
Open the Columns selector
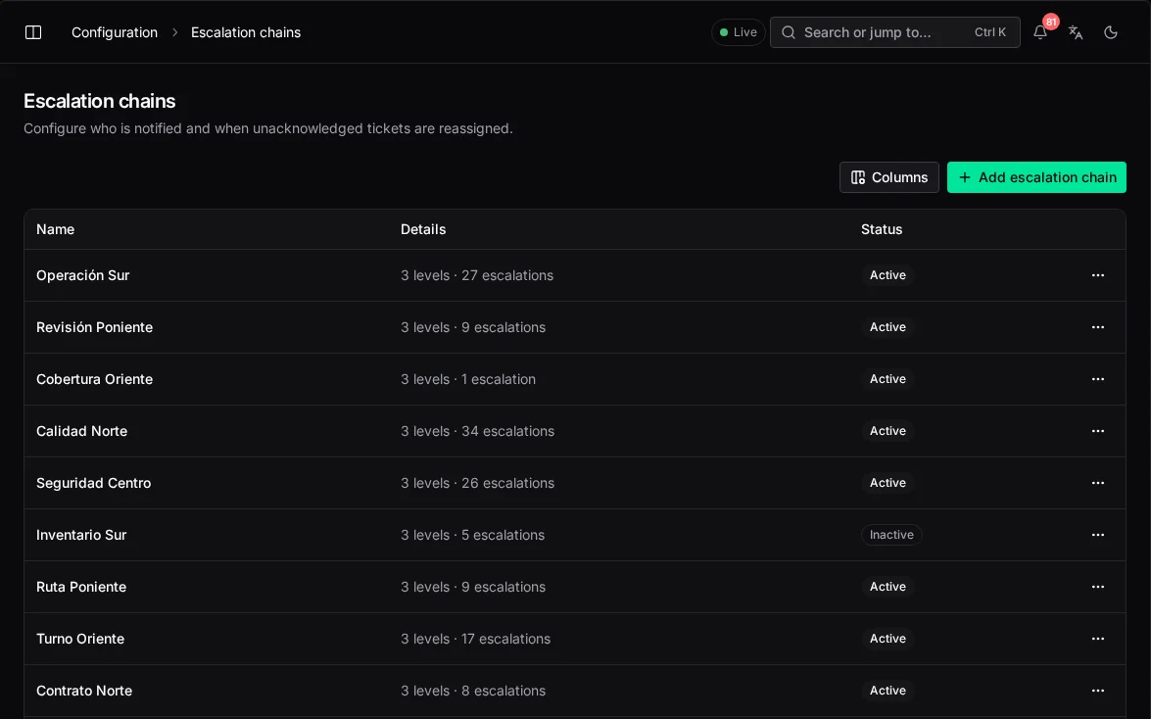tap(888, 177)
